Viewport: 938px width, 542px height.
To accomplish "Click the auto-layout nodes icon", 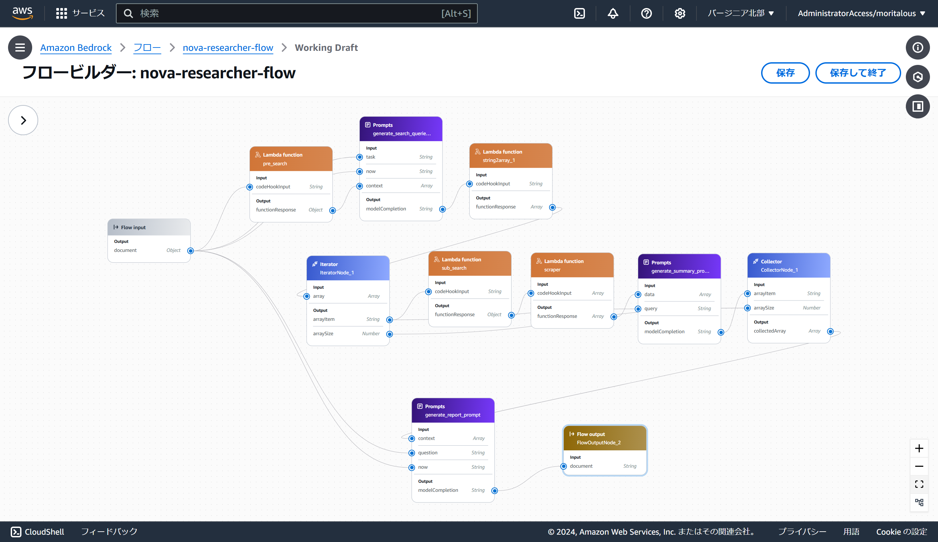I will coord(919,502).
